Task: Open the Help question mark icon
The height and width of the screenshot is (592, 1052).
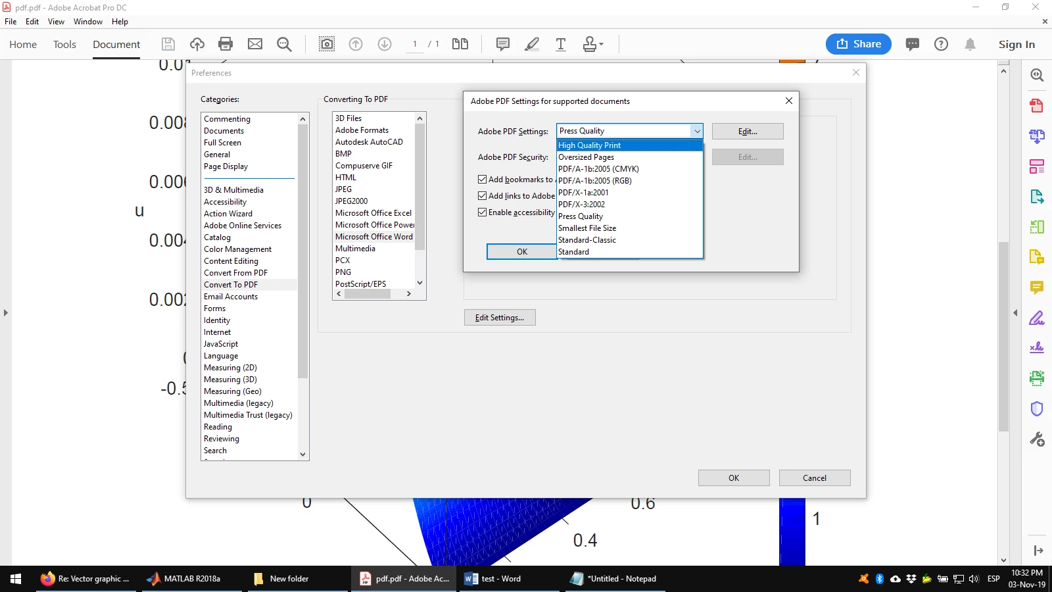Action: point(942,44)
